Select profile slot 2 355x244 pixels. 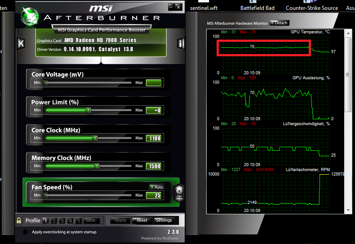(x=54, y=221)
